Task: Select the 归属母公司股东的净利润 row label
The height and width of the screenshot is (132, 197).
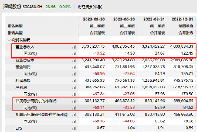Action: (36, 101)
